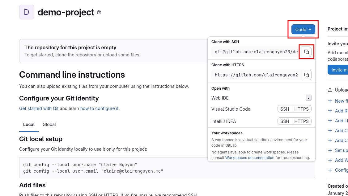
Task: Switch to the Global tab
Action: 49,125
